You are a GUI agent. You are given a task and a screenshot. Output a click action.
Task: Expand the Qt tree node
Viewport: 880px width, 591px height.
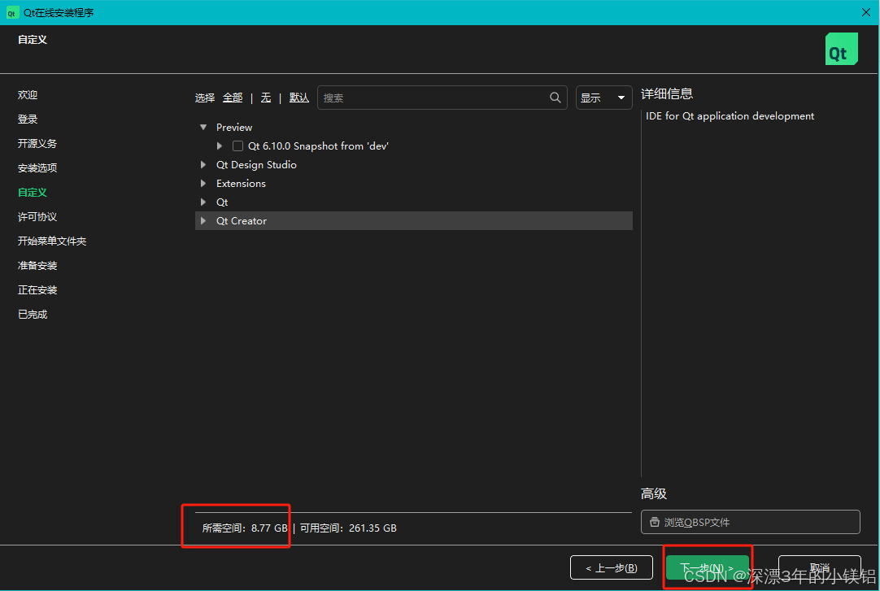coord(203,202)
